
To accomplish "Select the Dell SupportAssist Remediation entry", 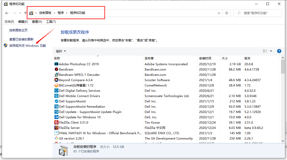I will [82, 107].
